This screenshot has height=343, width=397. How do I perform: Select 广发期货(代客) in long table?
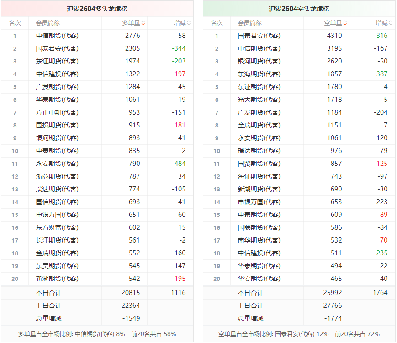[57, 87]
